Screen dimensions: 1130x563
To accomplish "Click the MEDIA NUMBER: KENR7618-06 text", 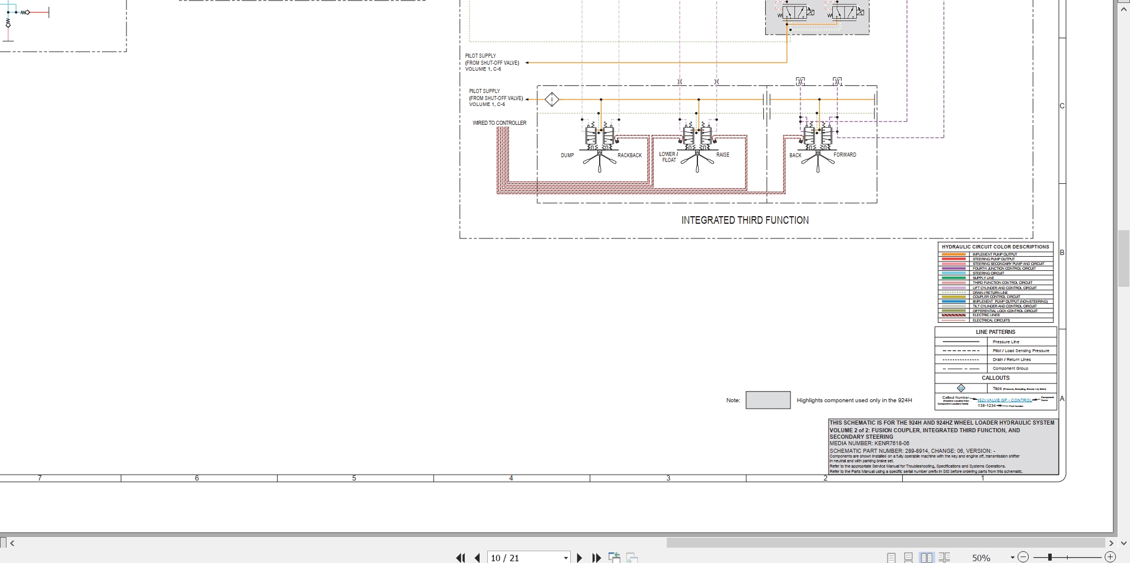I will click(x=869, y=443).
